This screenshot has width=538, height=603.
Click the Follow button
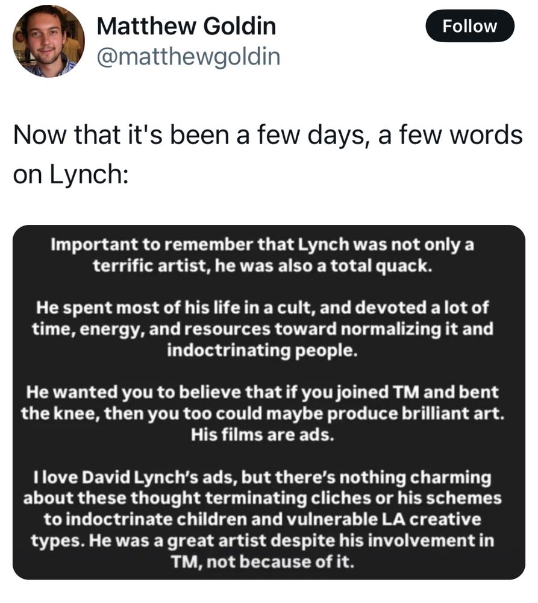[x=470, y=27]
